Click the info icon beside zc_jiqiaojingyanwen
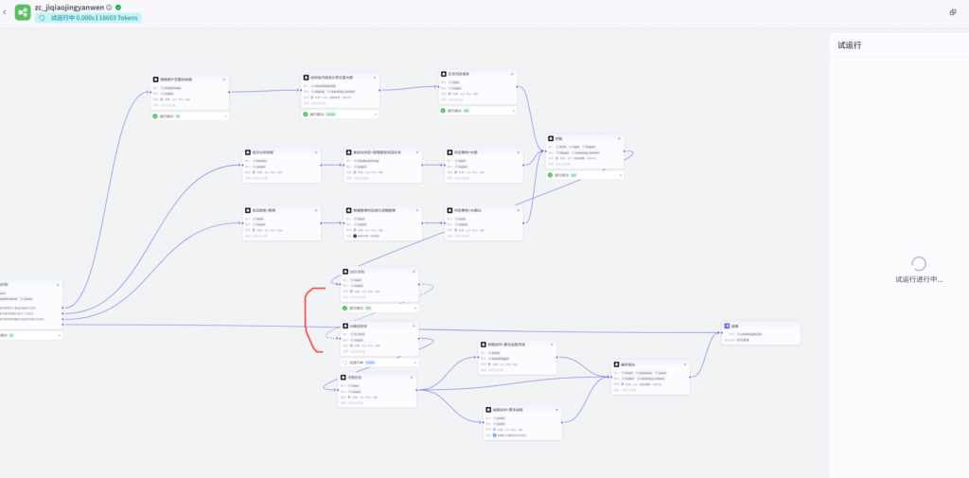 [109, 7]
